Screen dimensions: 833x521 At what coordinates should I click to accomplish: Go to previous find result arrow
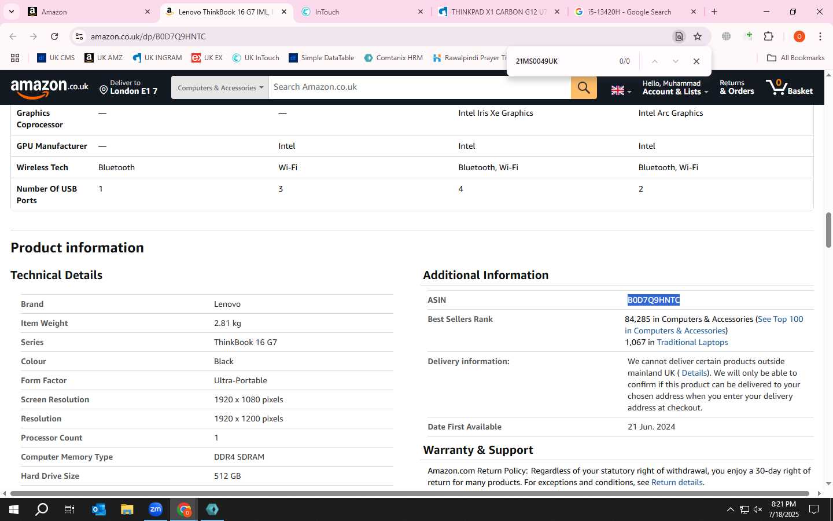[654, 61]
